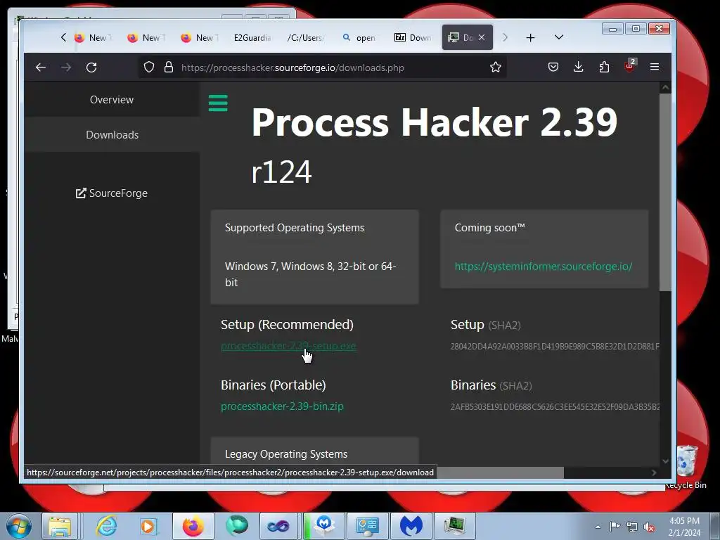The height and width of the screenshot is (540, 720).
Task: Open the Firefox downloads panel
Action: [x=579, y=67]
